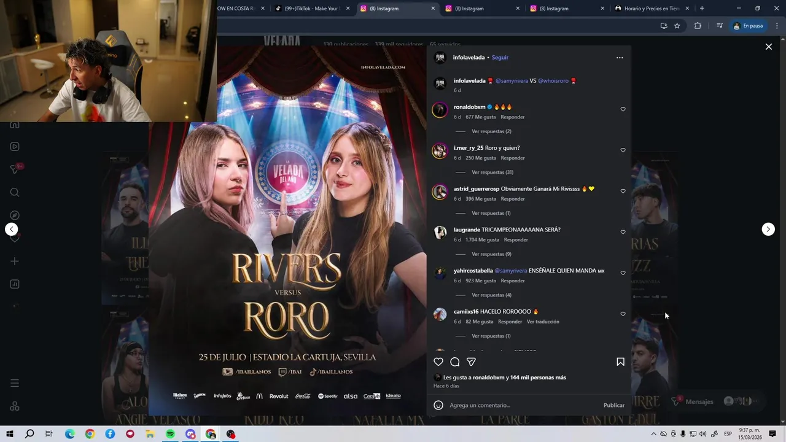Like ronaldobxm's comment
This screenshot has height=442, width=786.
pos(623,109)
